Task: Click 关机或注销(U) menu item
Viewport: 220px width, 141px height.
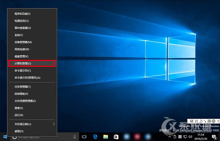Action: pyautogui.click(x=32, y=124)
